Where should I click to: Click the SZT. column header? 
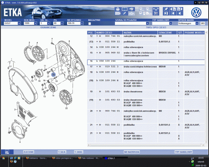coord(180,33)
